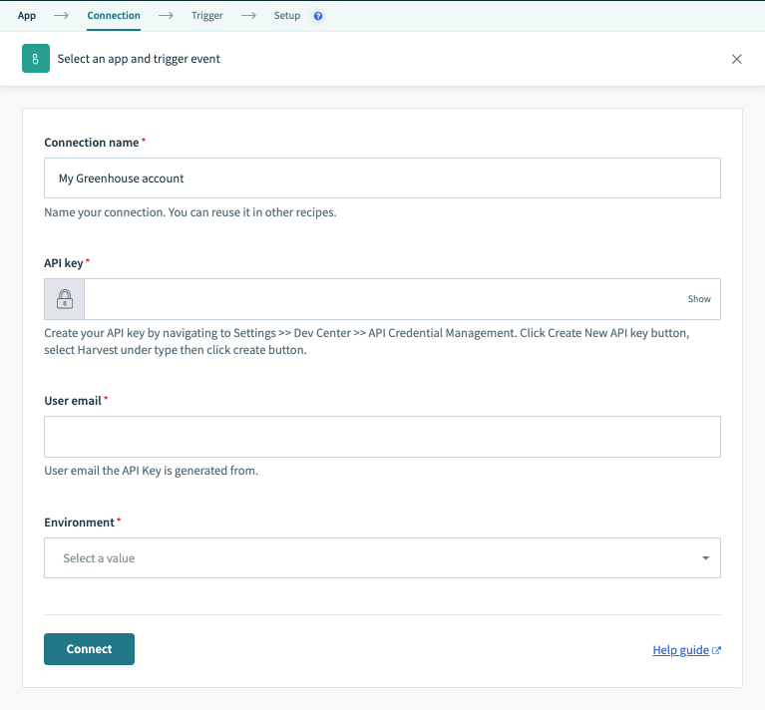Click the 'Select an app and trigger event' title
Viewport: 765px width, 710px height.
coord(139,59)
